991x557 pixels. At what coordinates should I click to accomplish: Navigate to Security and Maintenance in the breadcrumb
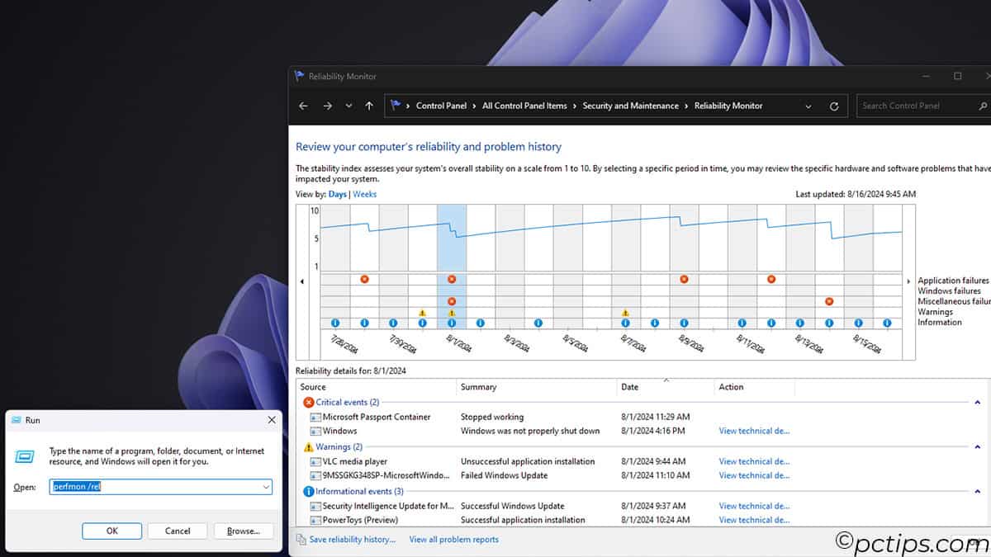click(632, 106)
